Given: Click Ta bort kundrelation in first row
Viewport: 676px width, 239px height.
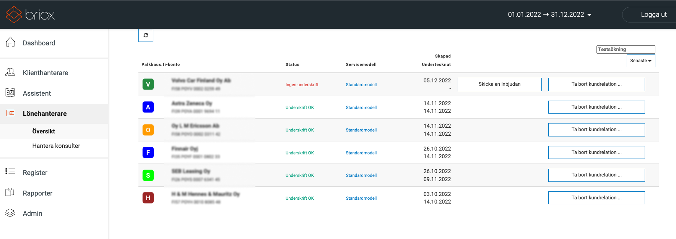Looking at the screenshot, I should click(x=596, y=84).
